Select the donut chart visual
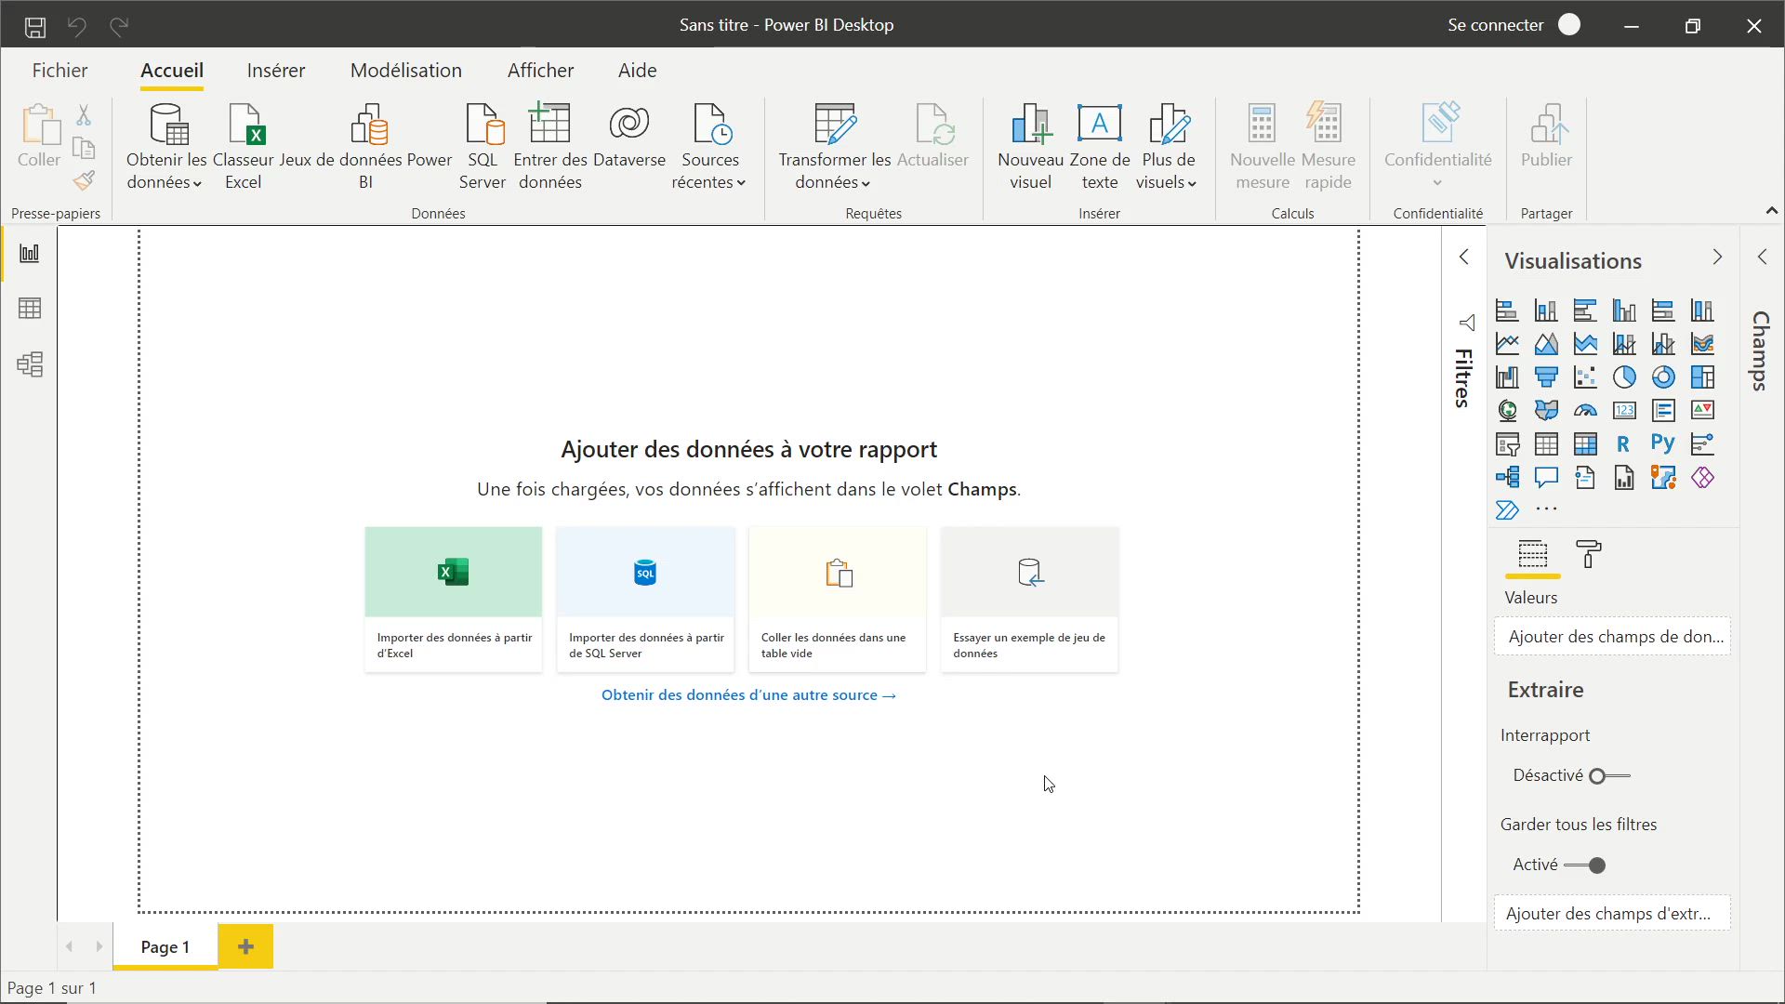Image resolution: width=1785 pixels, height=1004 pixels. tap(1663, 377)
